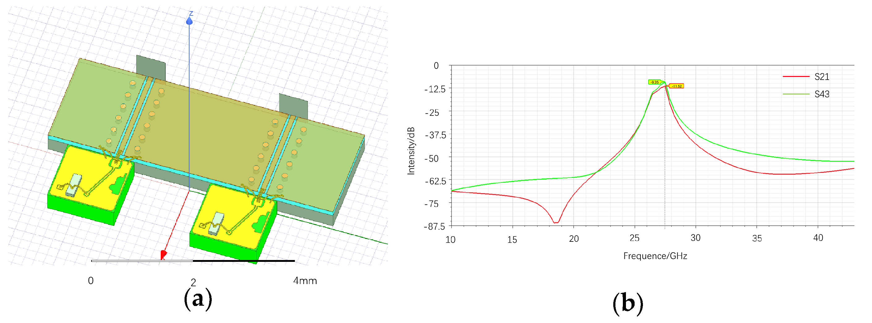Click the Intensity/dB axis title
Screen dimensions: 872x323
point(411,151)
